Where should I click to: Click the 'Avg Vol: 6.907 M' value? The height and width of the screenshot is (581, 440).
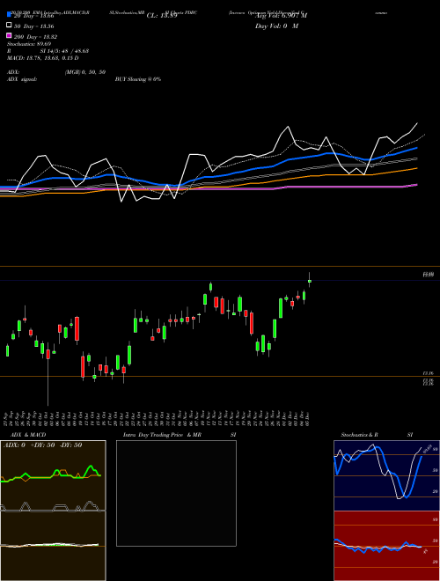[x=281, y=16]
